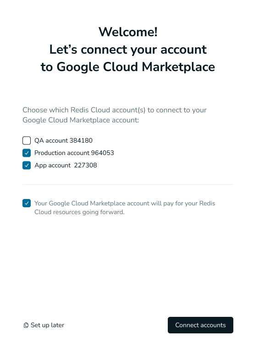
Task: Click the Connect accounts button
Action: click(200, 325)
